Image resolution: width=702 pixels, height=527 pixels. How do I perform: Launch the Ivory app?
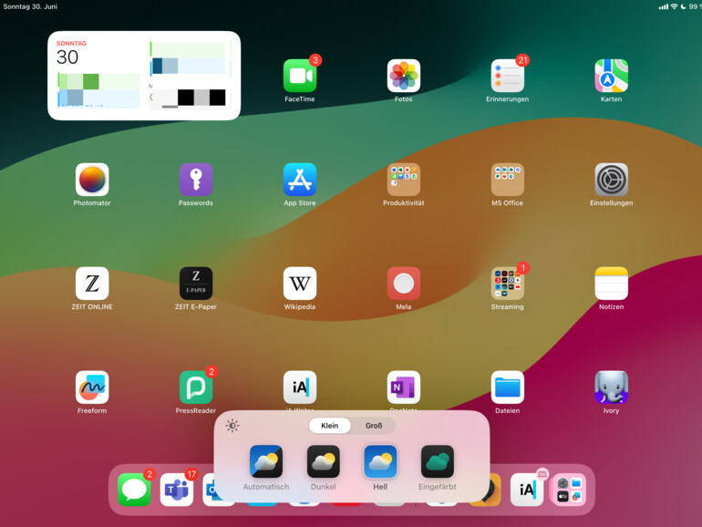[611, 387]
